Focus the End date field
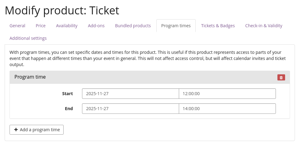Viewport: 298px width, 145px height. point(130,109)
